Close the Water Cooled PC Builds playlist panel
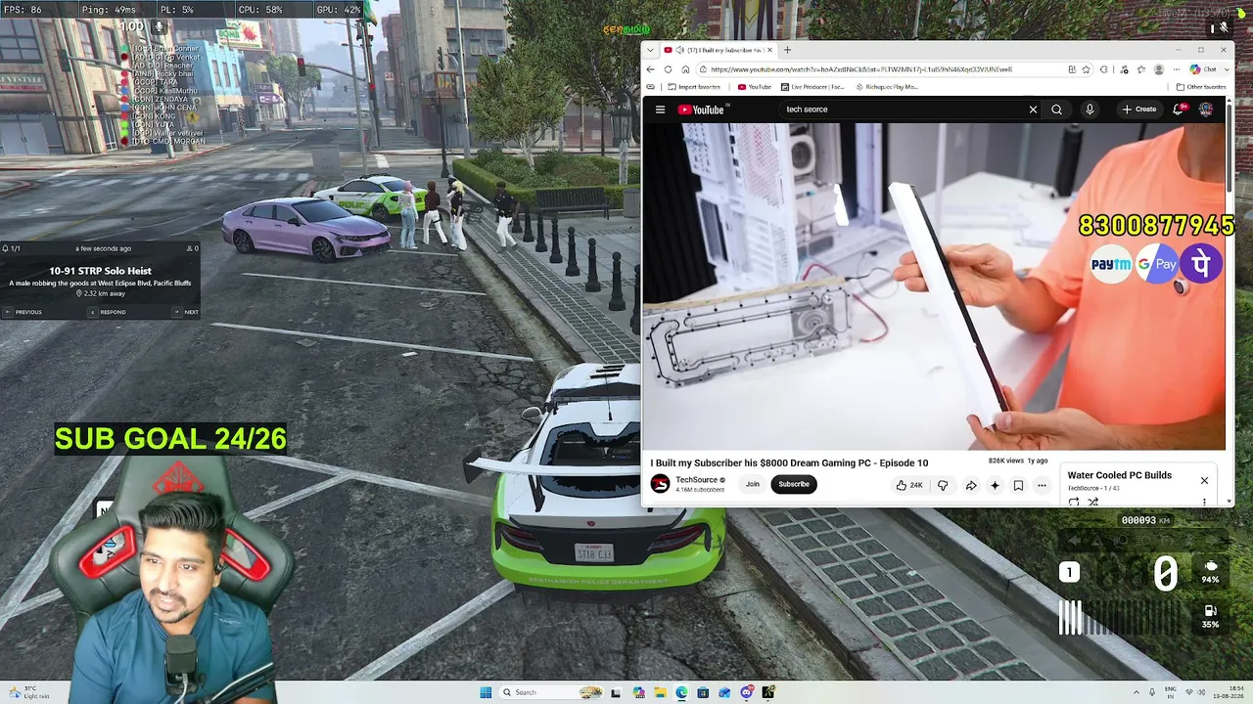 (1204, 480)
